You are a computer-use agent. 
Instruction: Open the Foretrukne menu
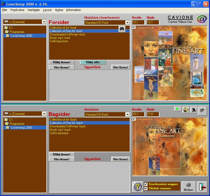tap(17, 10)
